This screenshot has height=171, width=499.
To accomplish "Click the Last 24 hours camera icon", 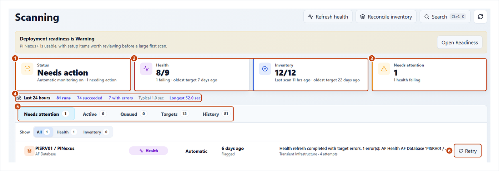I will (19, 98).
